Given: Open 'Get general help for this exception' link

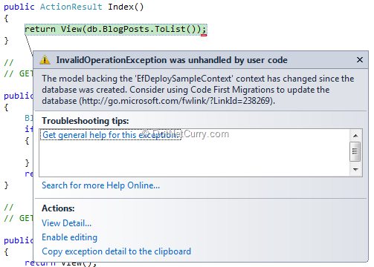Looking at the screenshot, I should 111,135.
